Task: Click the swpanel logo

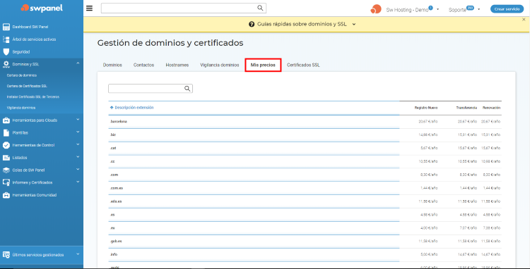Action: (x=42, y=8)
